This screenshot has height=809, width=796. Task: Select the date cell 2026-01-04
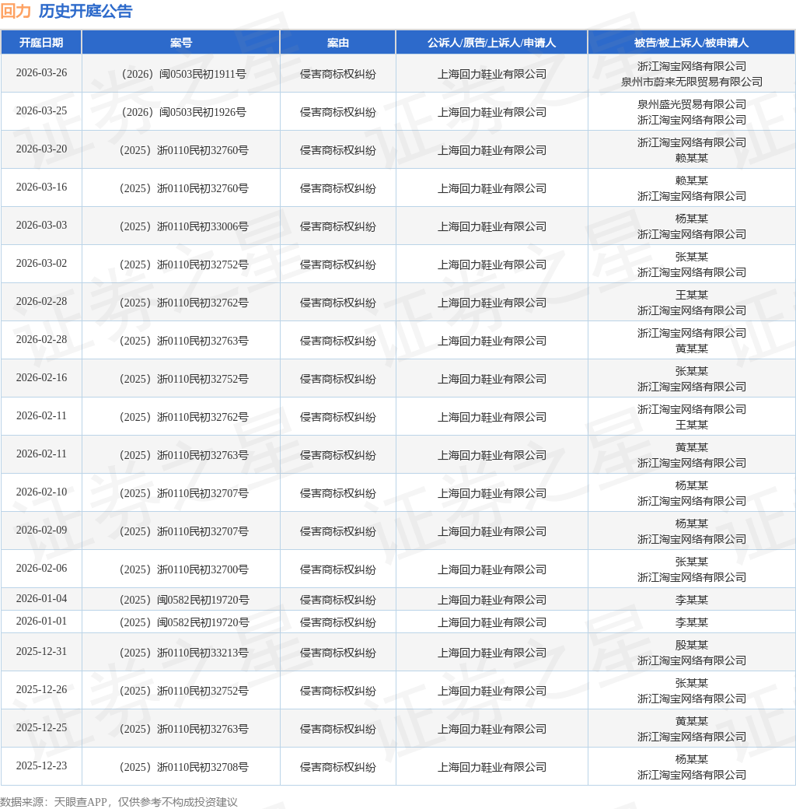[x=41, y=599]
